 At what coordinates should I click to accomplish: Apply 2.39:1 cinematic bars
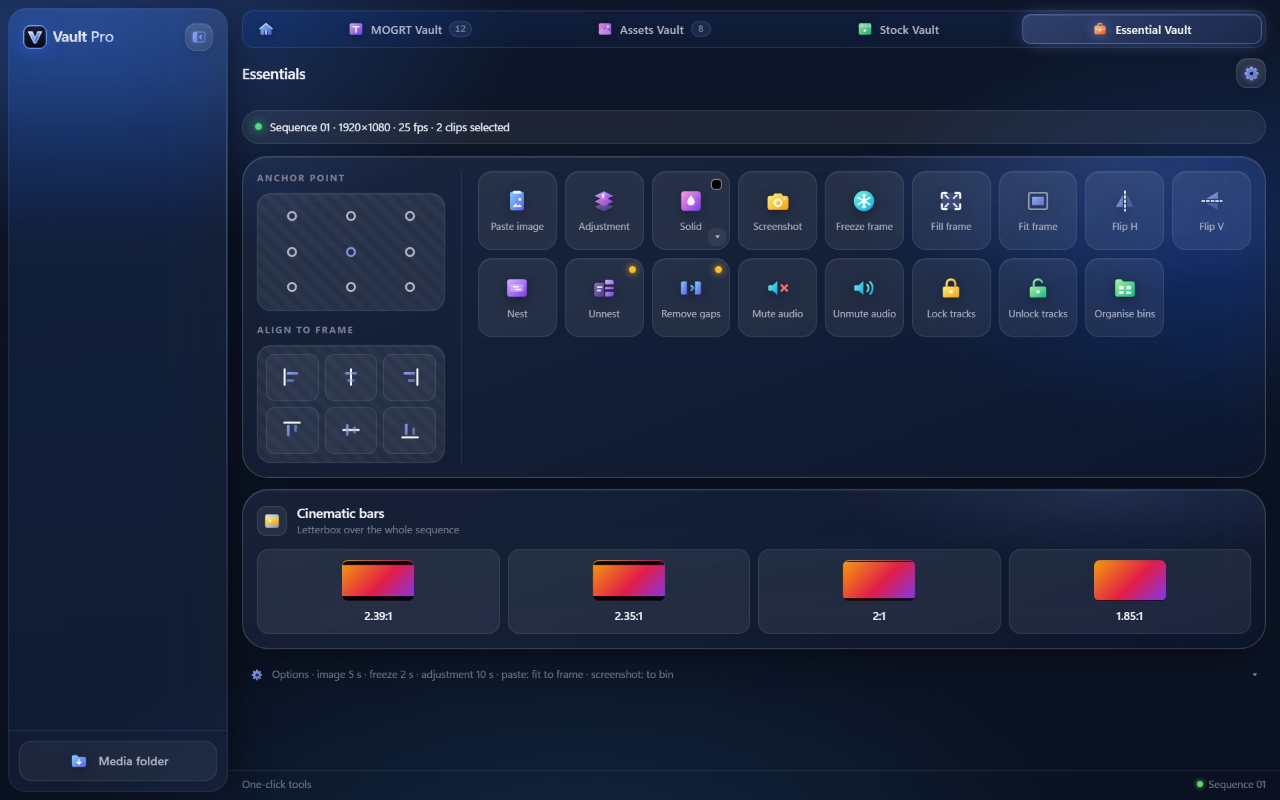pyautogui.click(x=378, y=591)
